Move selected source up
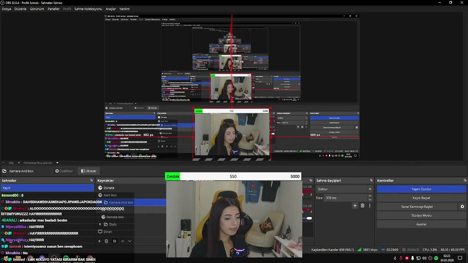Image resolution: width=468 pixels, height=263 pixels. click(122, 241)
